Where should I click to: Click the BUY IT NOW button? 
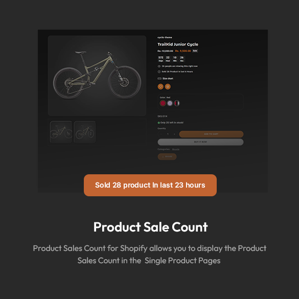coord(200,142)
